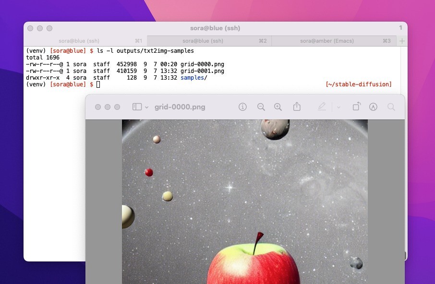This screenshot has height=284, width=435.
Task: Click the terminal prompt input area
Action: [x=98, y=84]
